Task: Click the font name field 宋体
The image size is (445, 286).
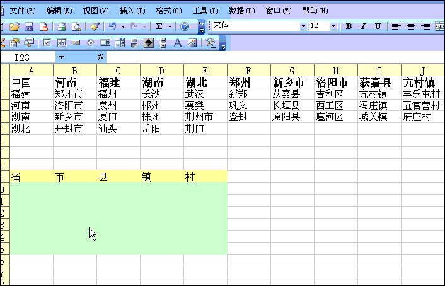Action: (255, 26)
